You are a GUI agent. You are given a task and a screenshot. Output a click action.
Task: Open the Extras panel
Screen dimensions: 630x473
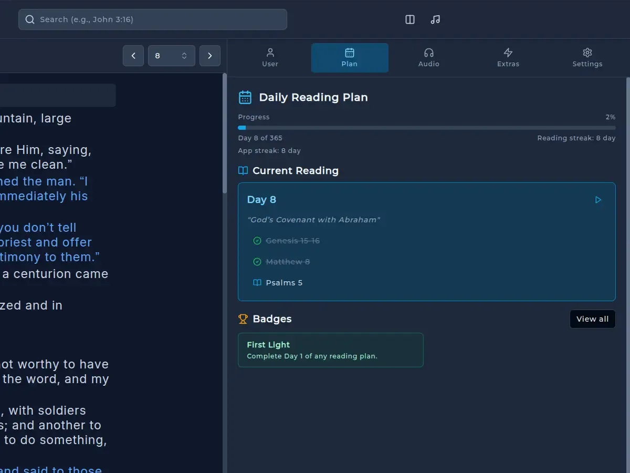point(508,58)
